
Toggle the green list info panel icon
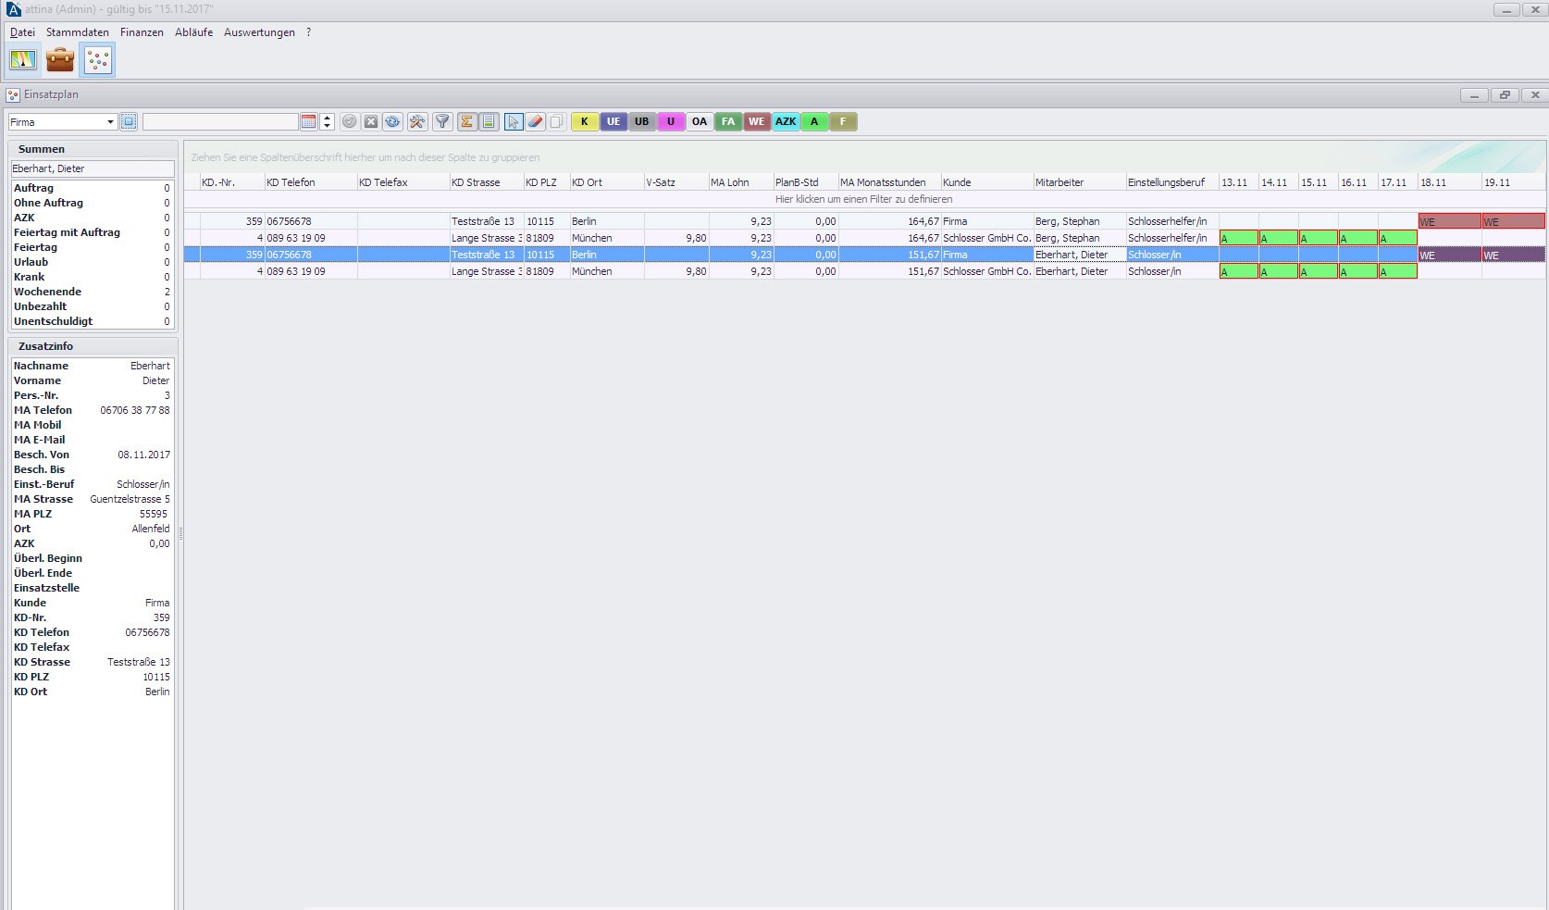tap(489, 121)
